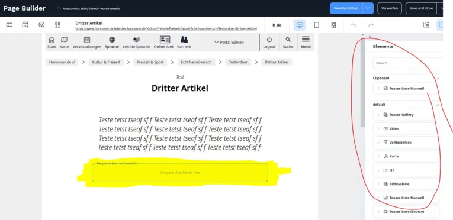The image size is (453, 220).
Task: Open the structure tree view icon
Action: coord(426,25)
